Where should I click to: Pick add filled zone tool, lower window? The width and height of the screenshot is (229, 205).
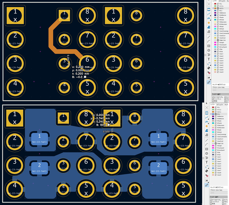coord(207,130)
